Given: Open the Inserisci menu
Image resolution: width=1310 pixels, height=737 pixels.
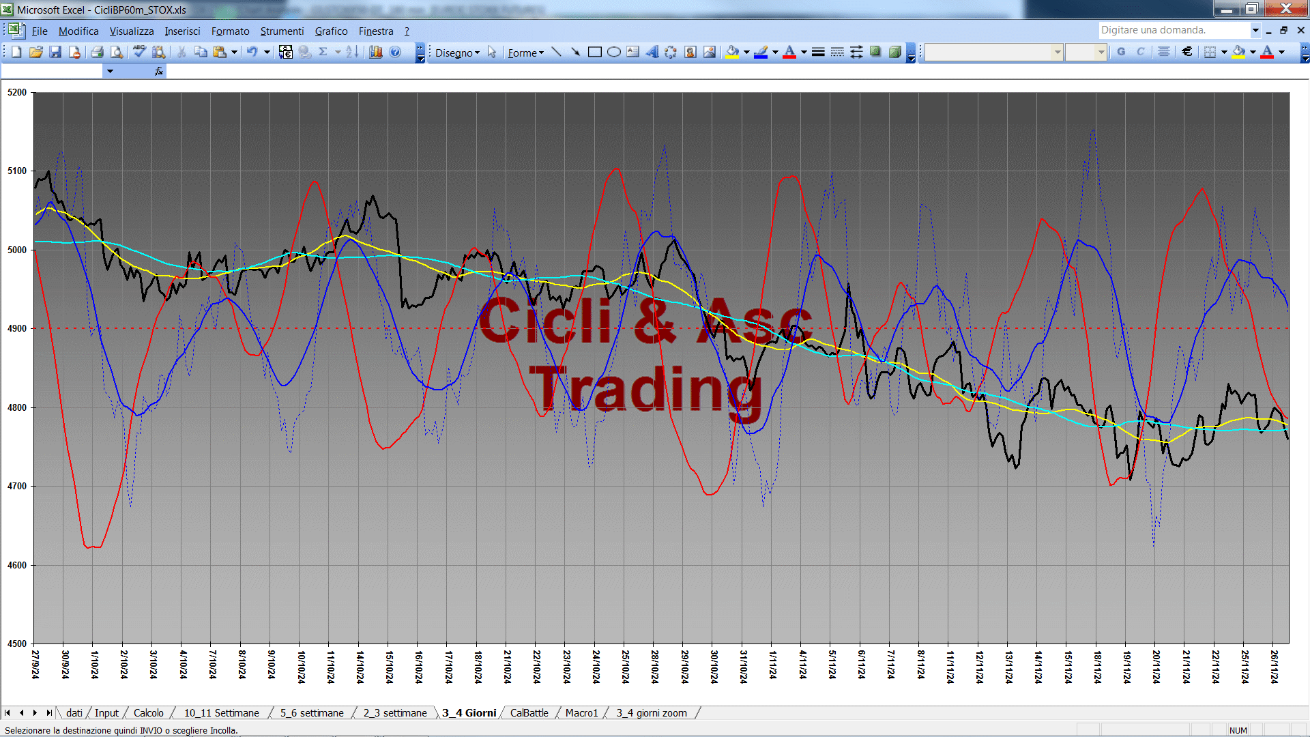Looking at the screenshot, I should 182,31.
